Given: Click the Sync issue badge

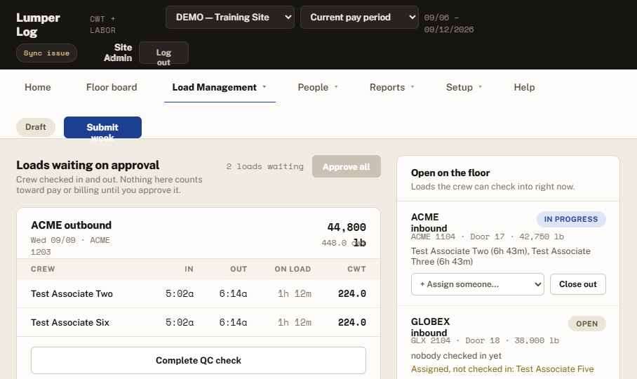Looking at the screenshot, I should (x=46, y=53).
